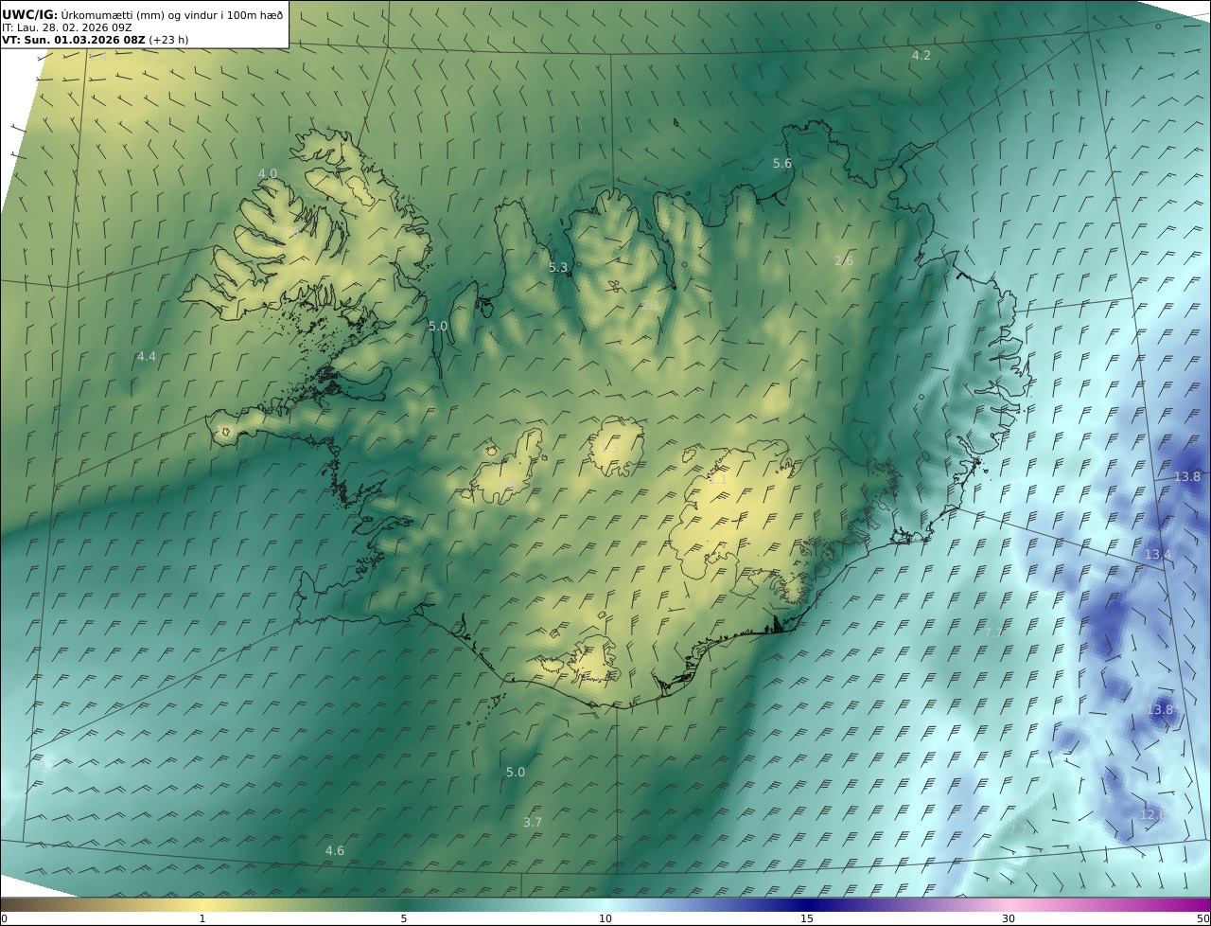Click the colorbar tick label 30
The width and height of the screenshot is (1211, 926).
click(1009, 918)
